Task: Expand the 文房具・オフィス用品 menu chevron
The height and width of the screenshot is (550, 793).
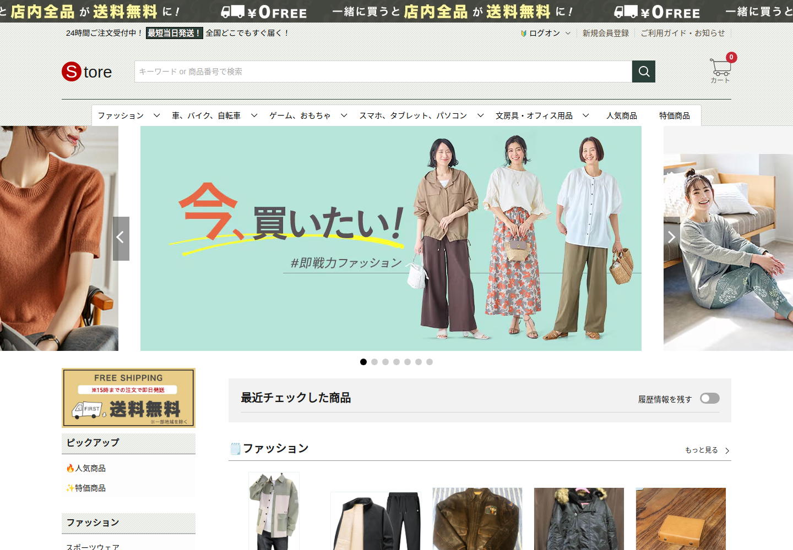Action: [586, 116]
